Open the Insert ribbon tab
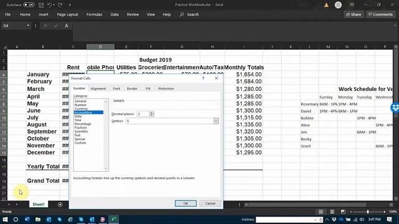399x224 pixels. point(44,14)
